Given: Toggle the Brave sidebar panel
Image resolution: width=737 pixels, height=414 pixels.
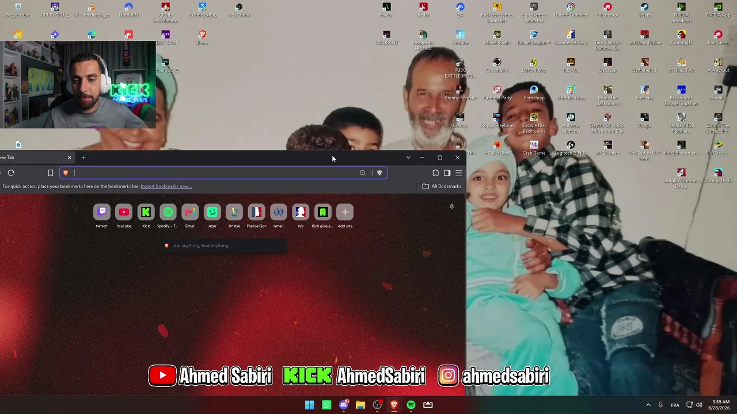Looking at the screenshot, I should [x=447, y=172].
